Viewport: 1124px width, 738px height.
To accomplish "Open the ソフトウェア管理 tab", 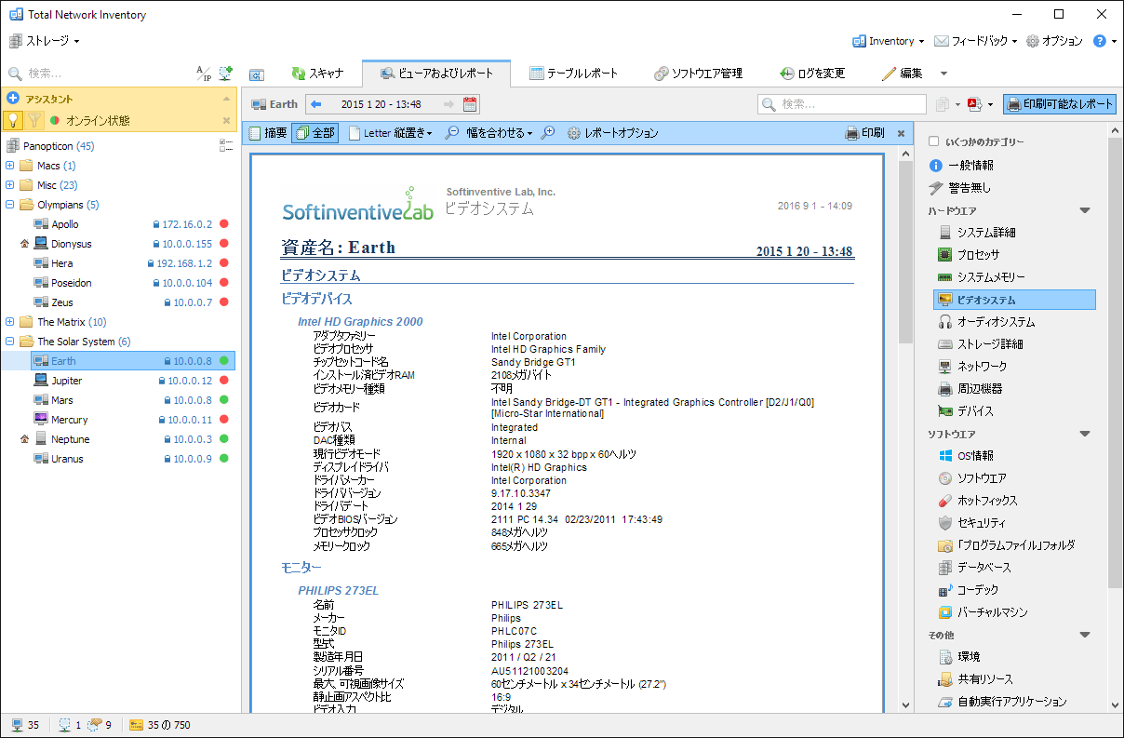I will click(x=698, y=74).
